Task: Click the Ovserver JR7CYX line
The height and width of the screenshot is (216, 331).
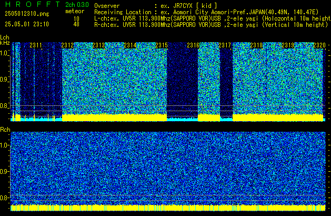Action: [x=156, y=6]
